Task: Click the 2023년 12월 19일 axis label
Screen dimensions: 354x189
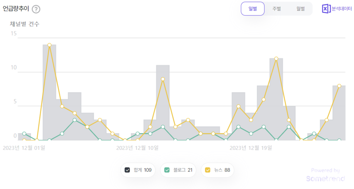Action: point(251,148)
